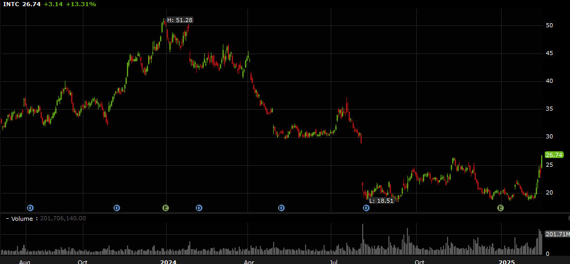Collapse the Volume panel using the minus sign
The width and height of the screenshot is (570, 264).
7,219
